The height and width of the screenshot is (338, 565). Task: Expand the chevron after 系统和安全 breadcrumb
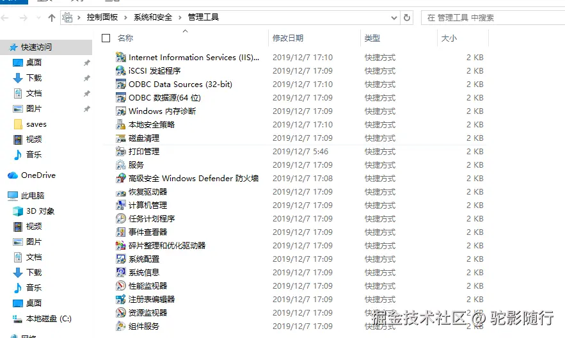pyautogui.click(x=180, y=17)
